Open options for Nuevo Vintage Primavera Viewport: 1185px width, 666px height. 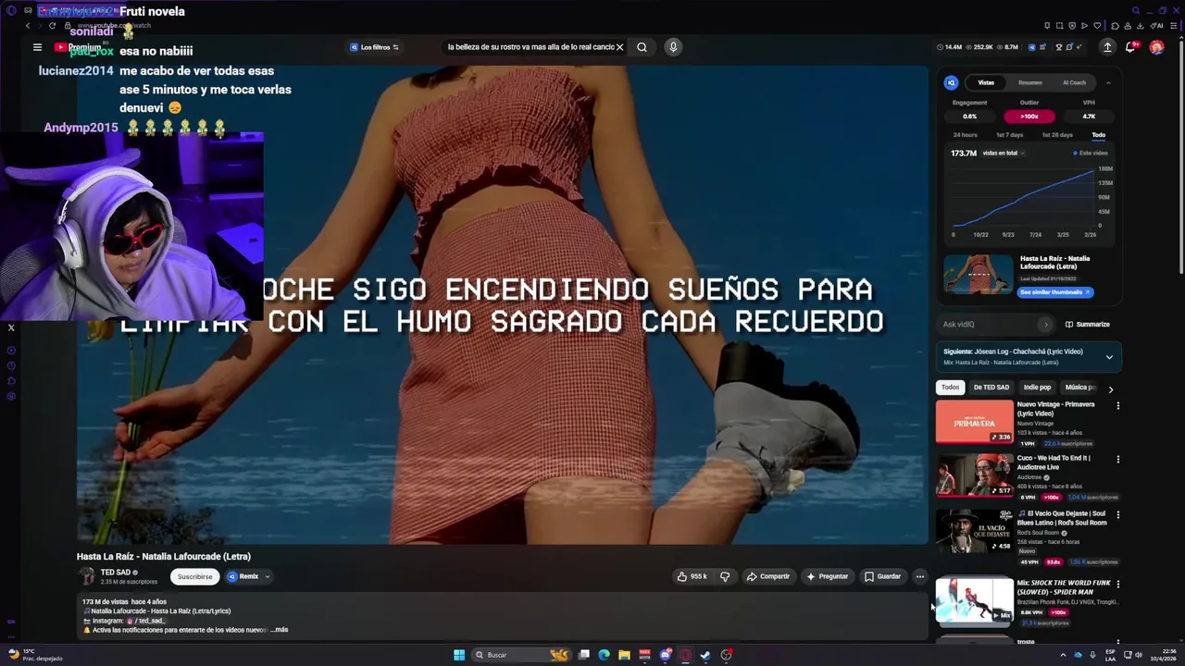(x=1117, y=406)
